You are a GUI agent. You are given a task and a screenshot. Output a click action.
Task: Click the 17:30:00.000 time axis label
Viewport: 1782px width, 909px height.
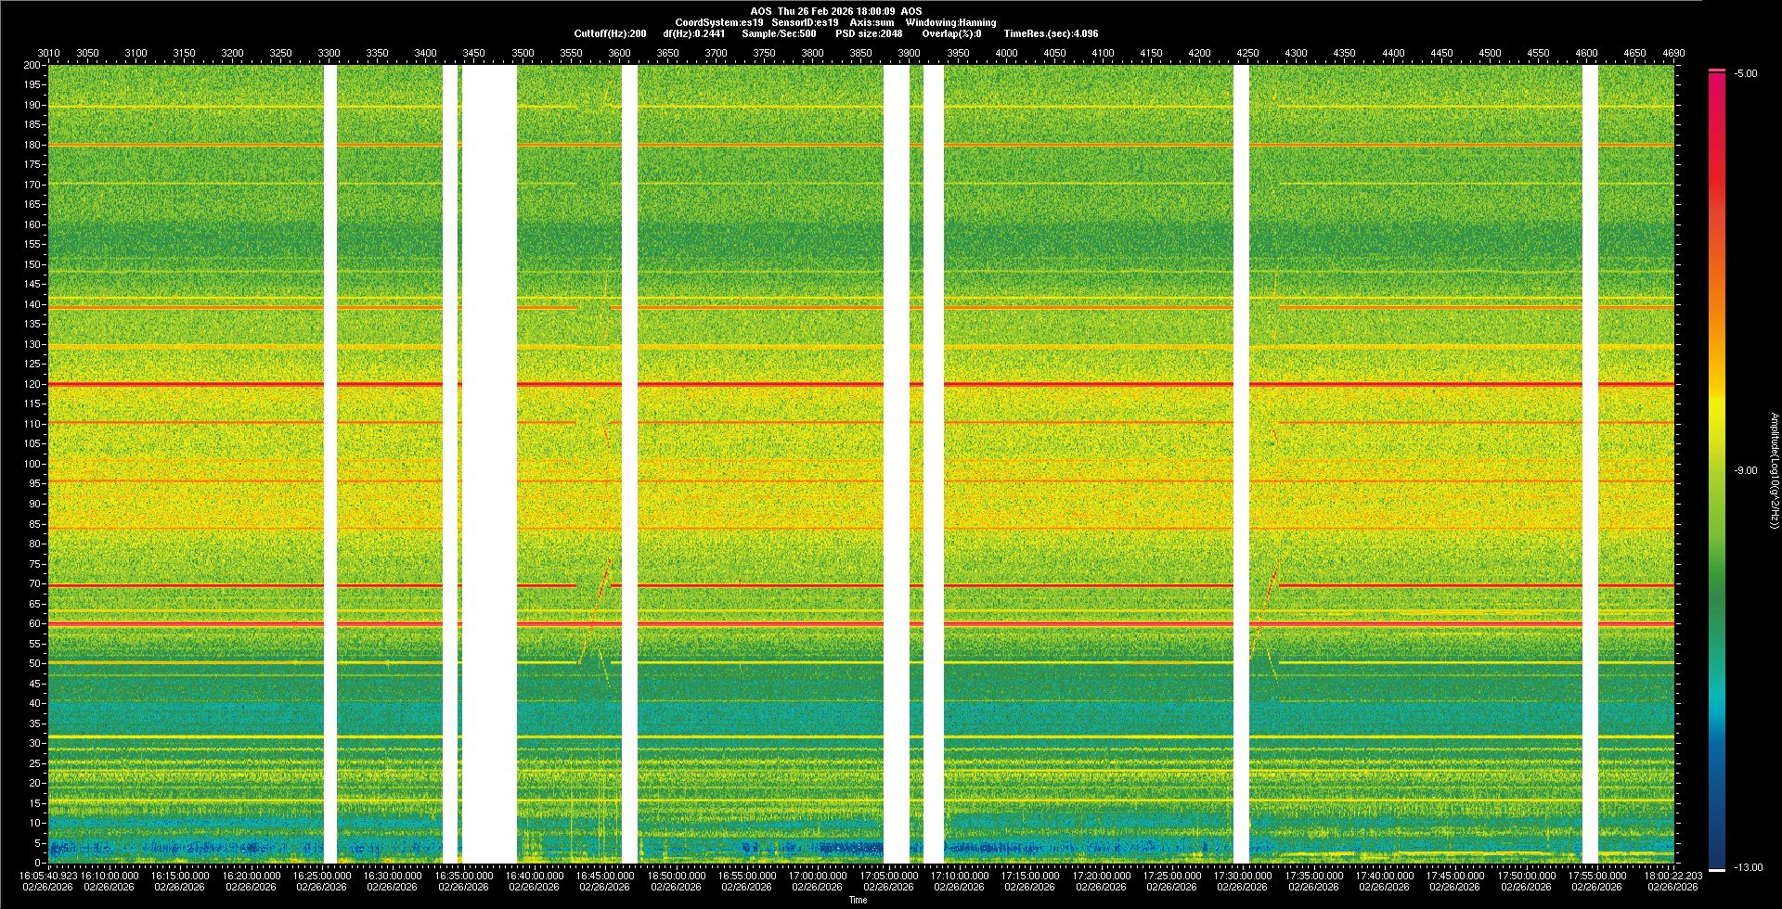1243,876
